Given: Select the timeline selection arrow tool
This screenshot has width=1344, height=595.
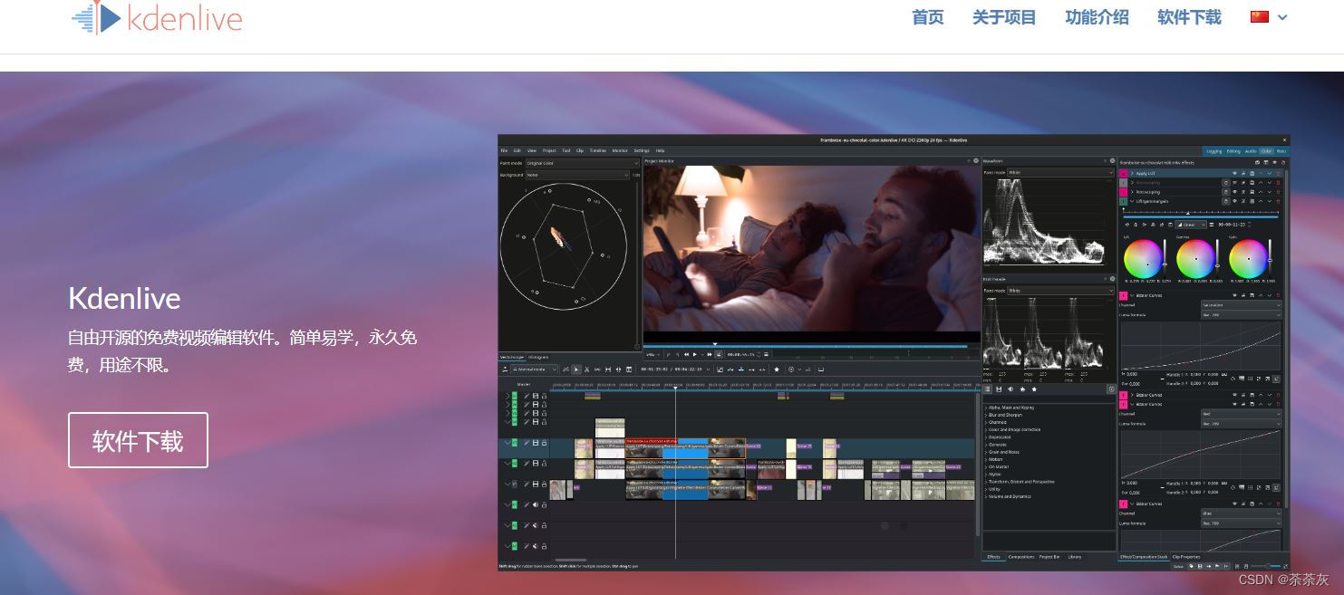Looking at the screenshot, I should click(x=576, y=369).
